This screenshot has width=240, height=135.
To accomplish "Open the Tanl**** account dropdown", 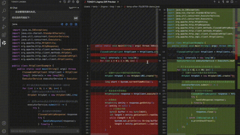I will pos(74,8).
